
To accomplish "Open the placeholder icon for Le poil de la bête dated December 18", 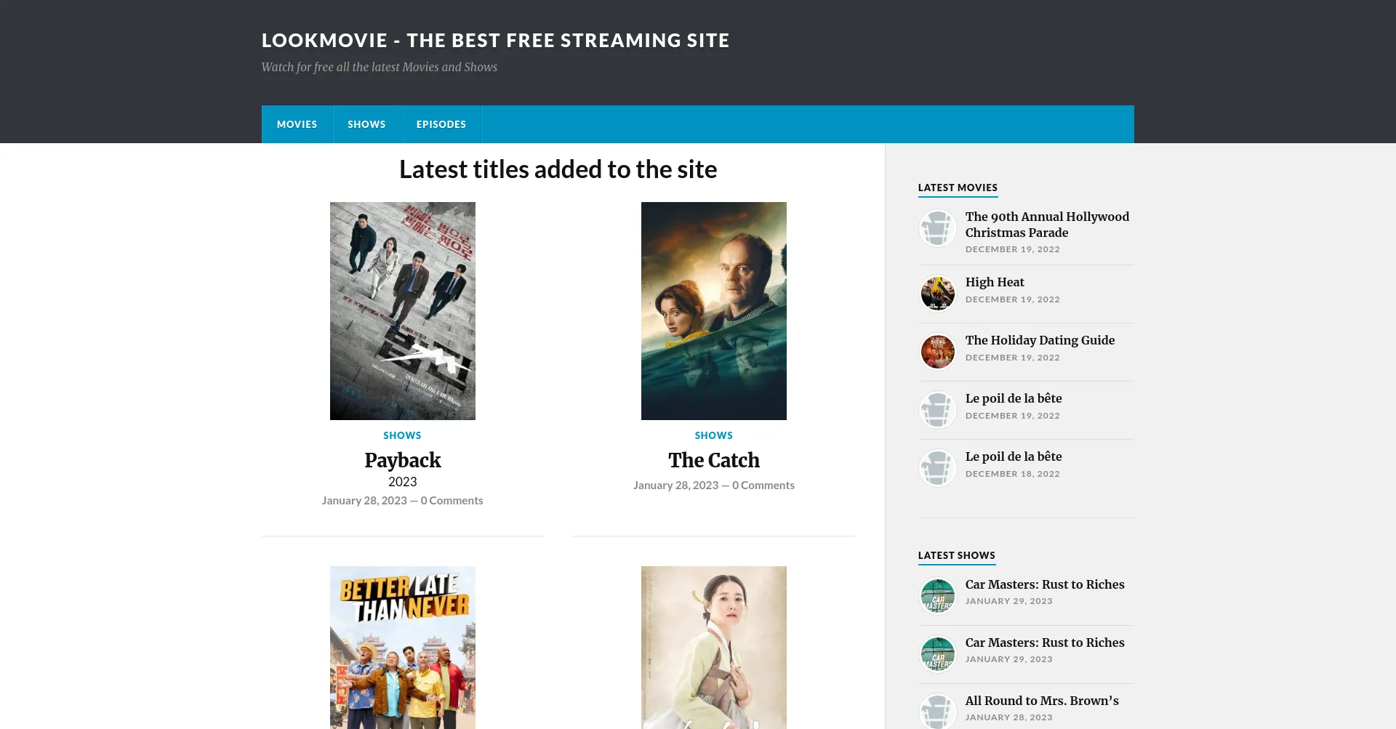I will 937,468.
